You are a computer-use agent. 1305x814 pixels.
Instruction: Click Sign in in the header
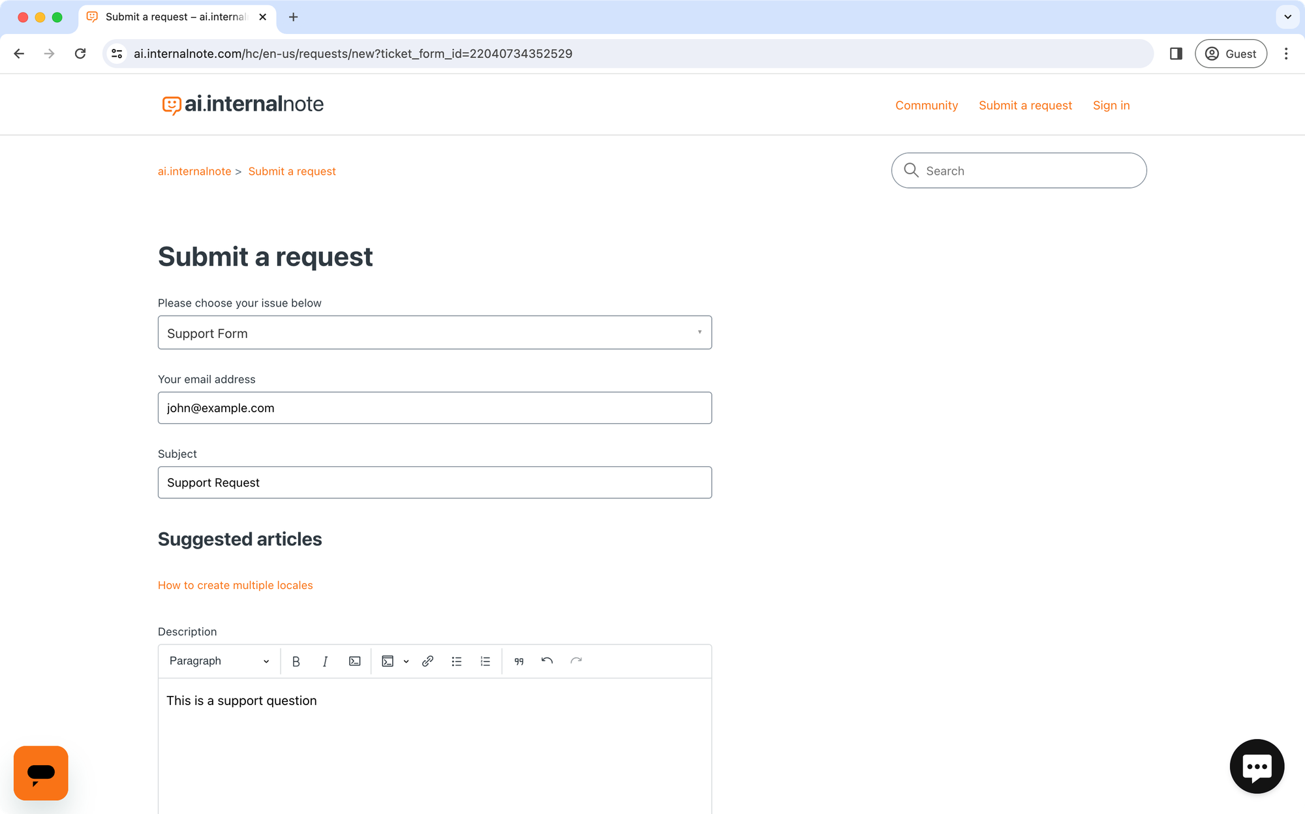click(1111, 106)
